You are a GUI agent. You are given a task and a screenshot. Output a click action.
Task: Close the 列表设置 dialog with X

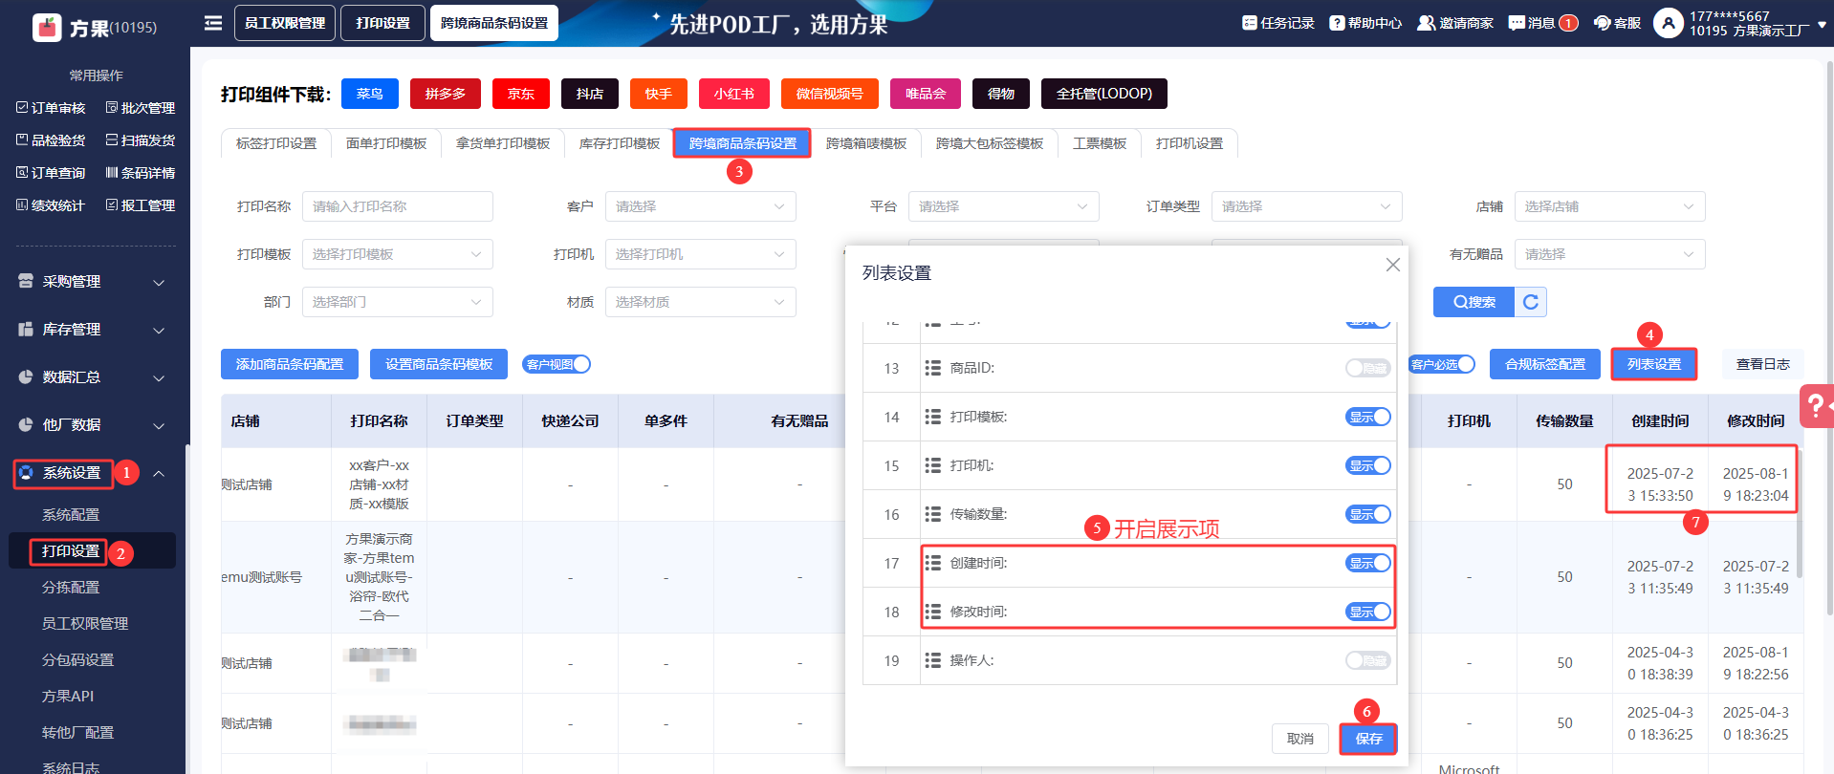[x=1393, y=265]
